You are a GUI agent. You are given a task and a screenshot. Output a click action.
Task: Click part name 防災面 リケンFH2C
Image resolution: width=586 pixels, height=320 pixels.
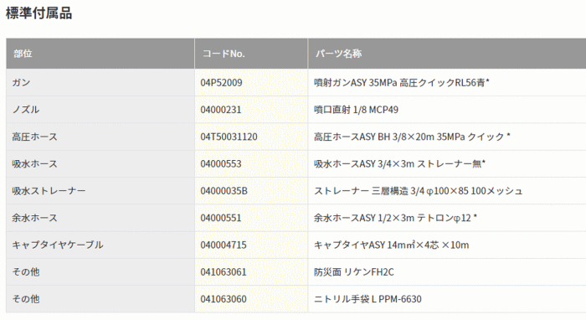point(354,271)
